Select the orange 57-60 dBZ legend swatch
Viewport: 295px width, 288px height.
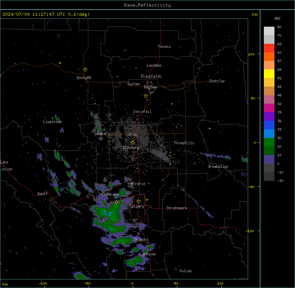(269, 56)
